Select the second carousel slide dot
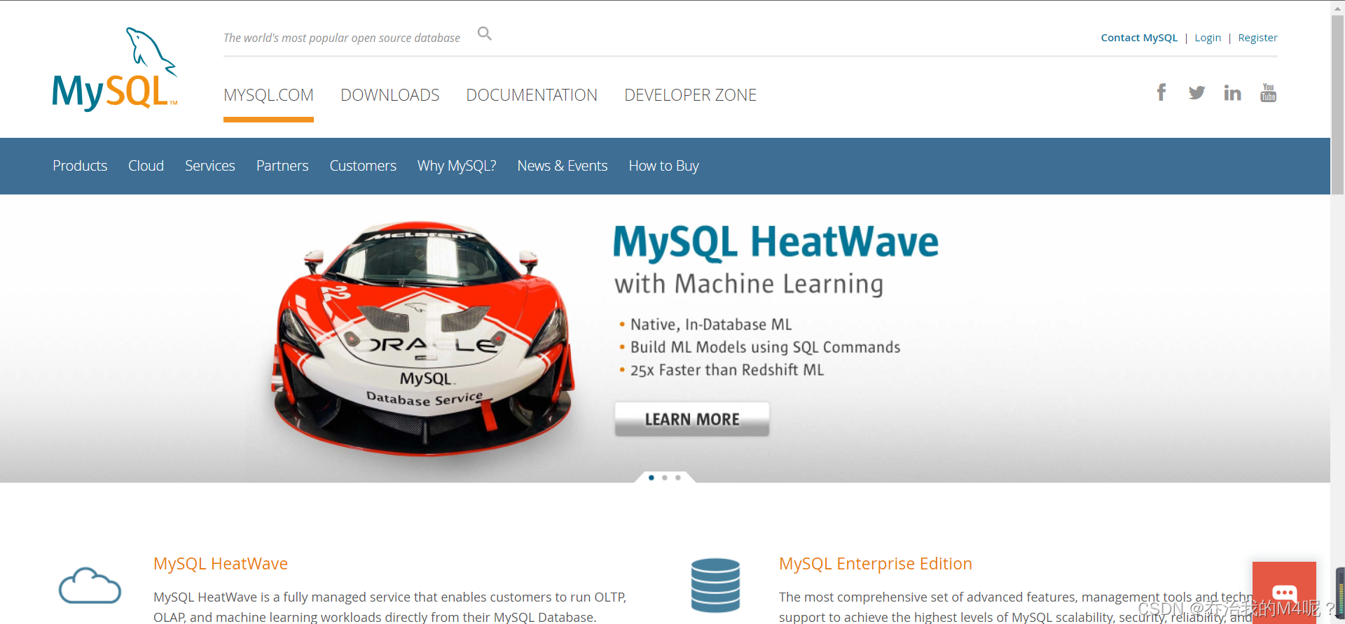This screenshot has width=1345, height=624. 665,478
